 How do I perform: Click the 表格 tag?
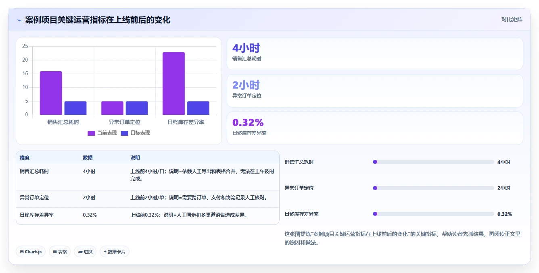click(60, 252)
